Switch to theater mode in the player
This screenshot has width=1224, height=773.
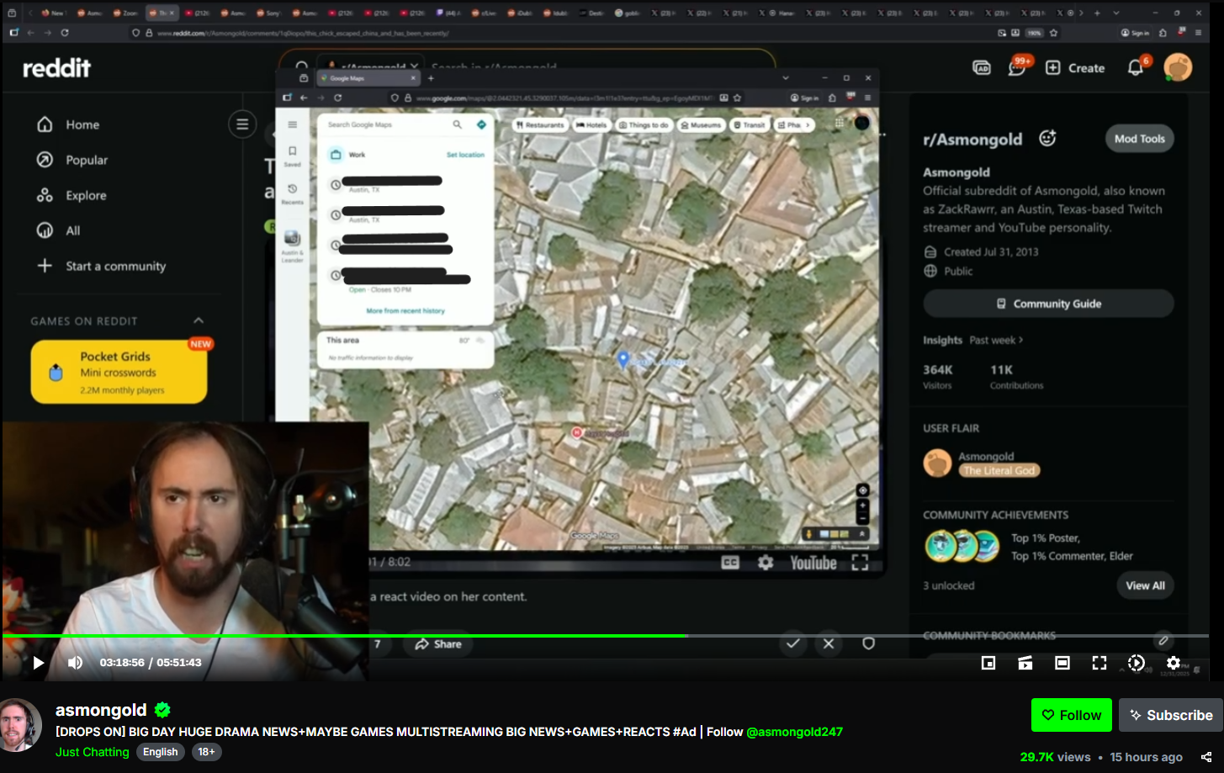tap(1062, 663)
